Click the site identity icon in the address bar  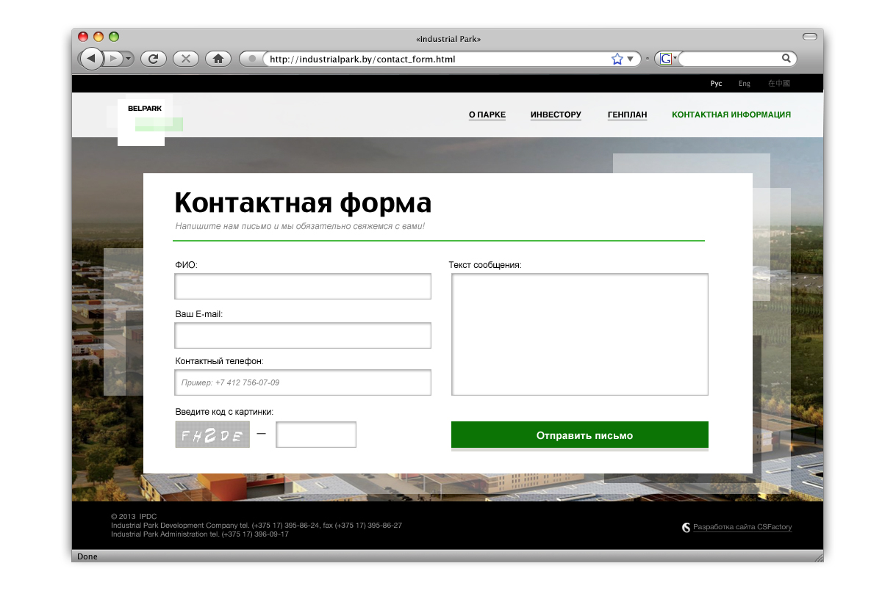click(x=252, y=59)
